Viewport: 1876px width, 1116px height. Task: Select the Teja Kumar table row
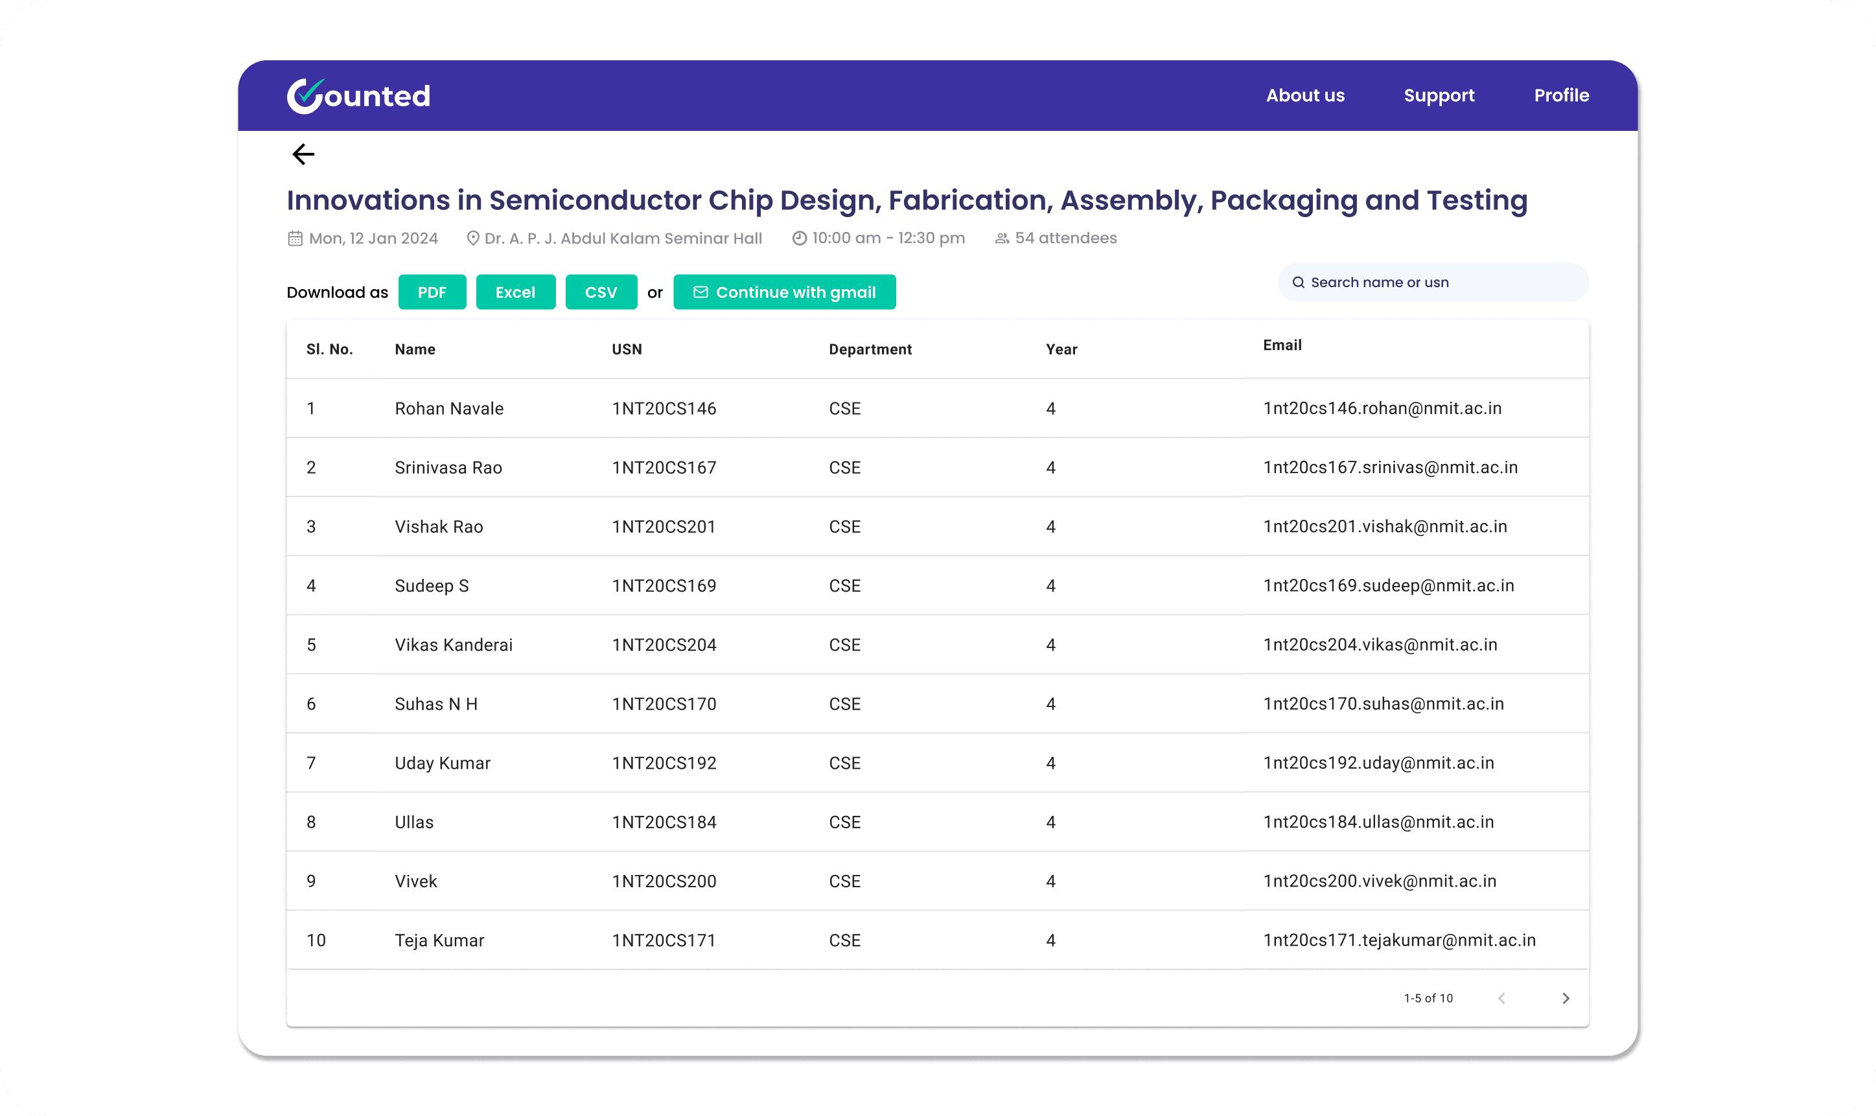click(937, 940)
